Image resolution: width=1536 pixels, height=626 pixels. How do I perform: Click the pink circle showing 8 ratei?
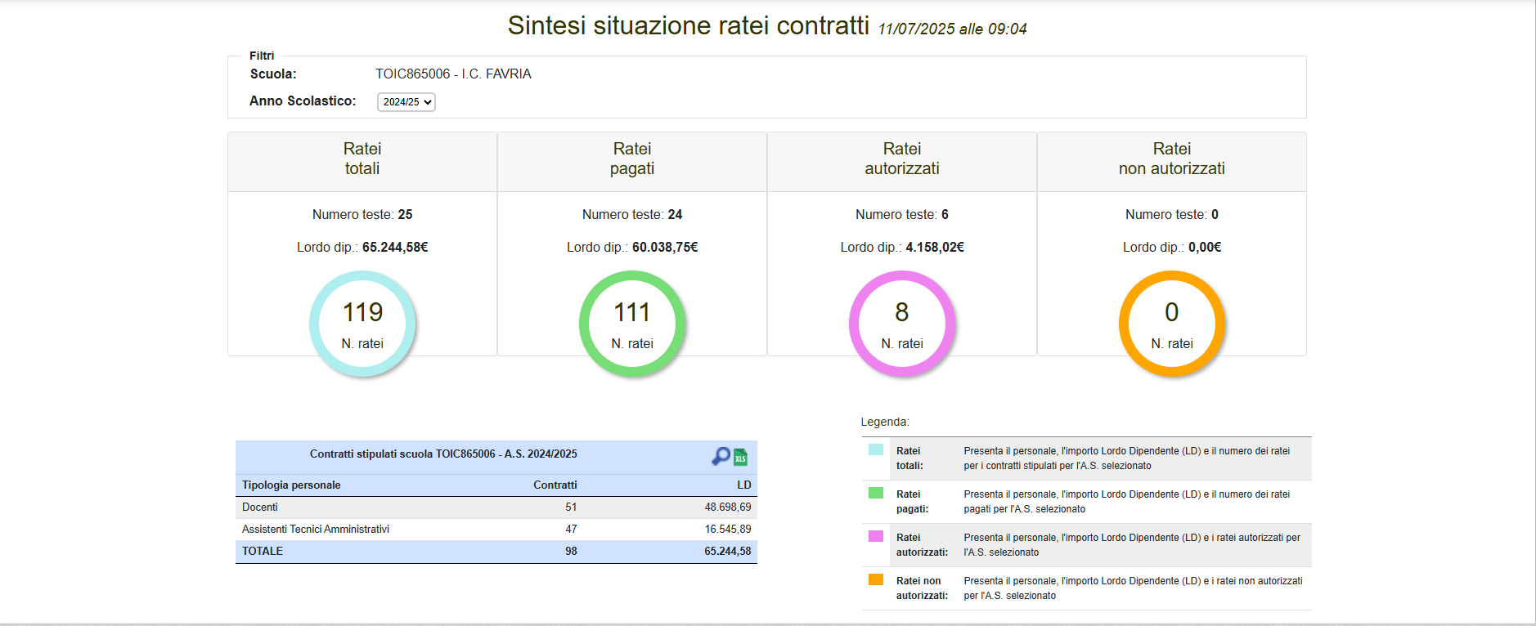pos(902,324)
